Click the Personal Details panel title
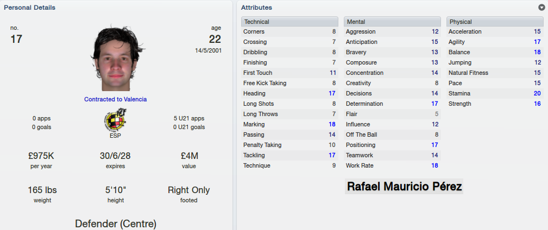The height and width of the screenshot is (230, 548). point(30,8)
